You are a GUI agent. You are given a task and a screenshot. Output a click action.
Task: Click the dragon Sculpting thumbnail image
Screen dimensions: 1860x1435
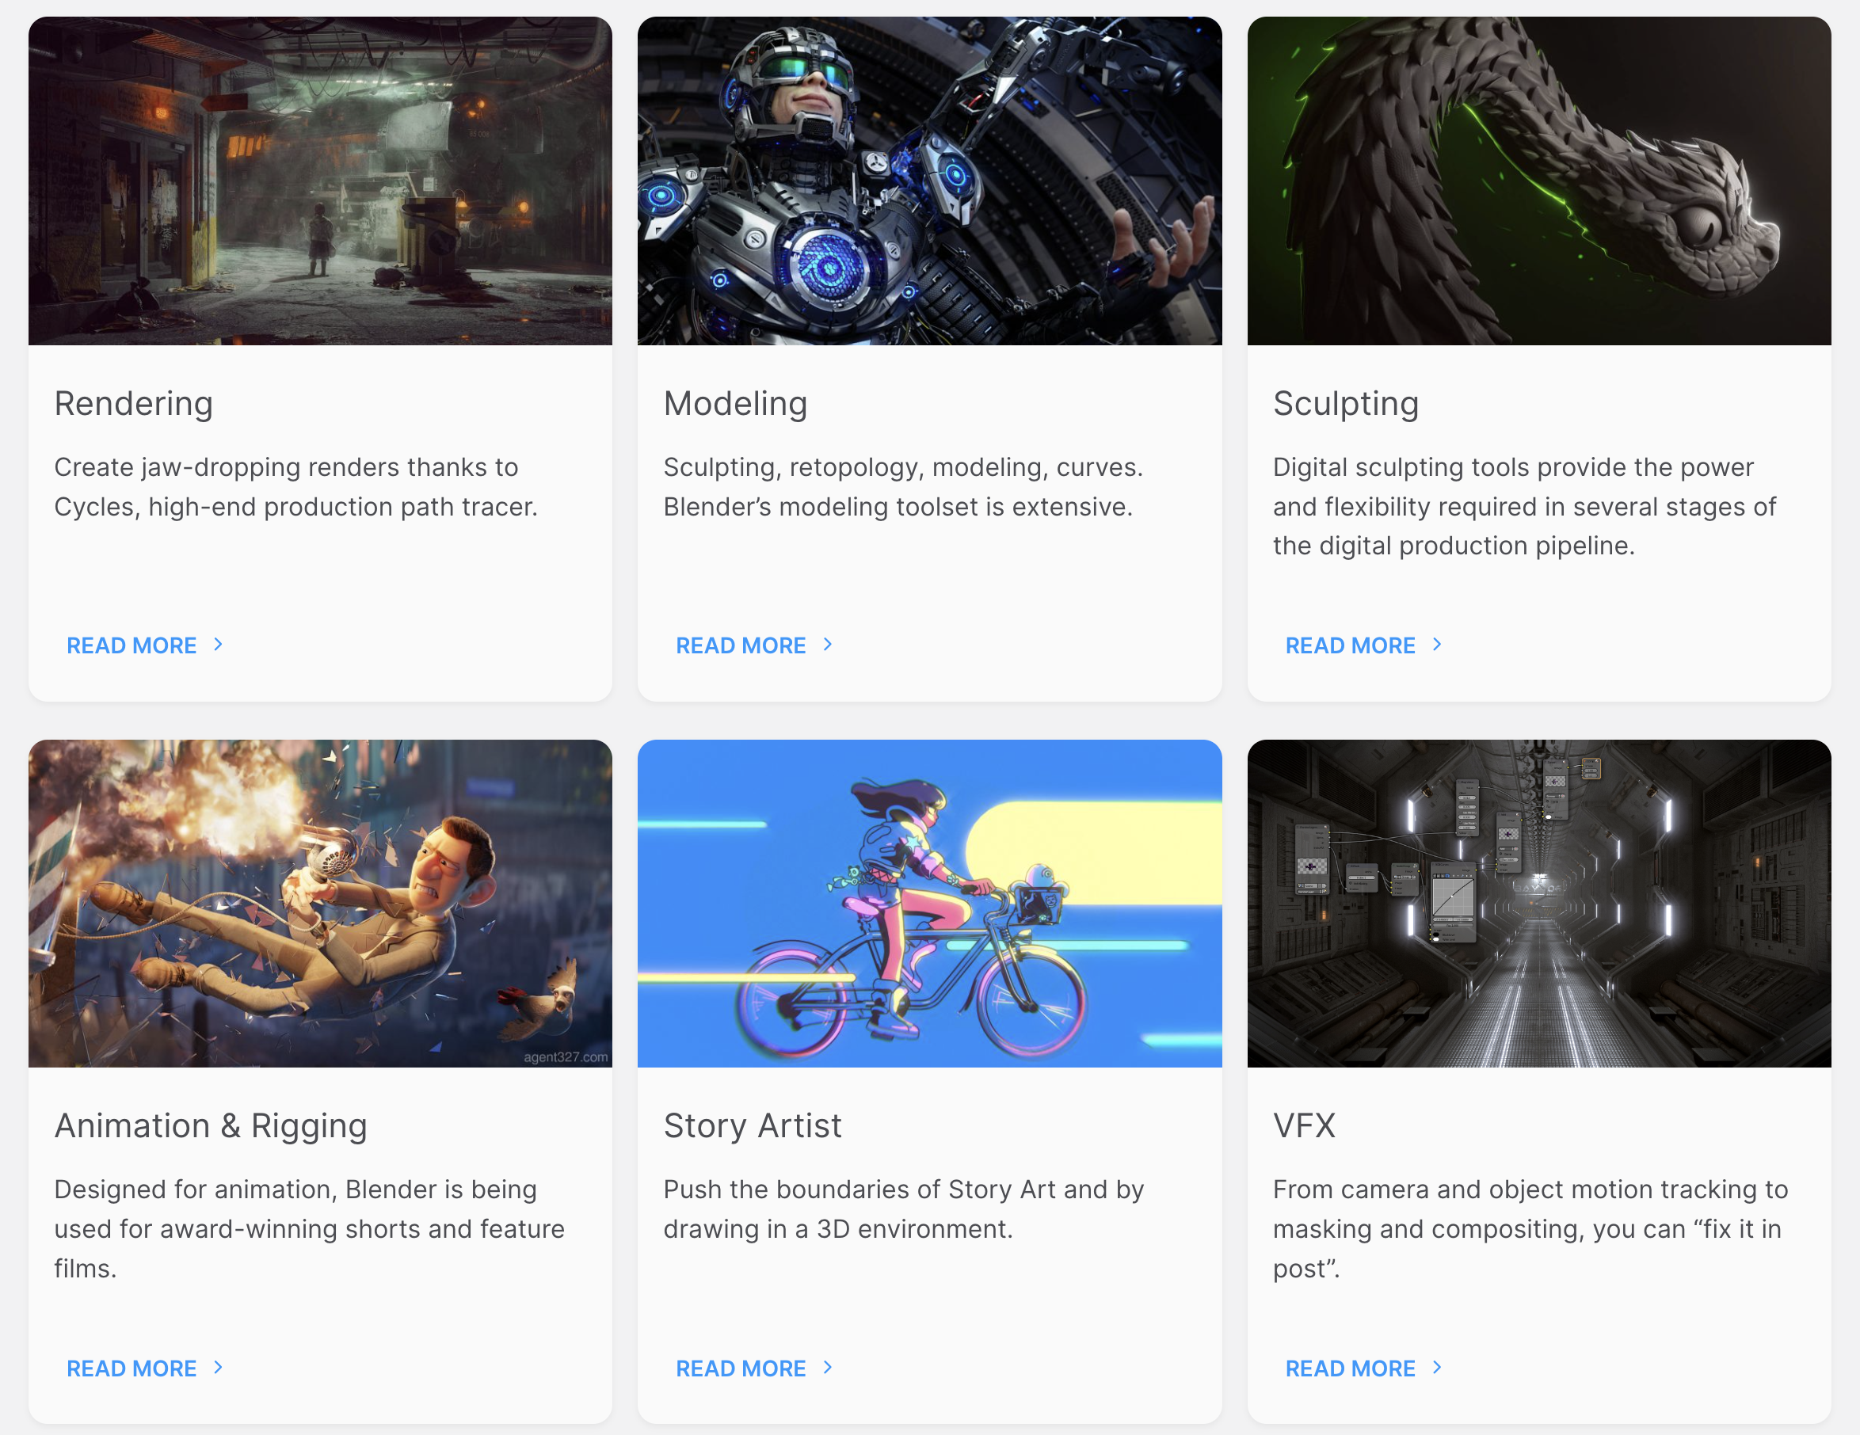click(x=1539, y=181)
